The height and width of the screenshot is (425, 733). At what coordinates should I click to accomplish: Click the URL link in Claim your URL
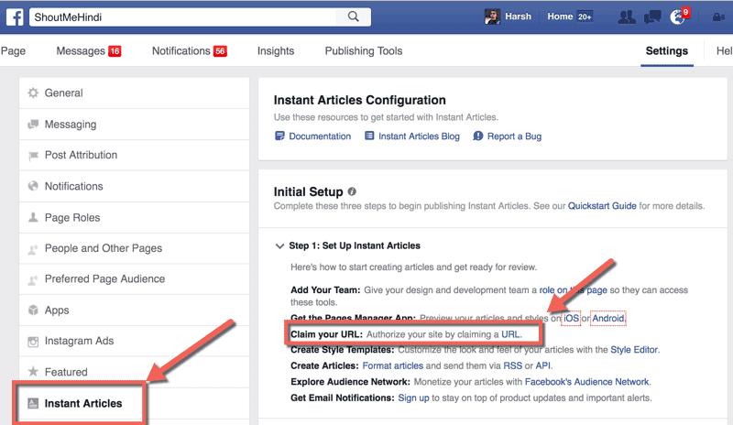[510, 334]
